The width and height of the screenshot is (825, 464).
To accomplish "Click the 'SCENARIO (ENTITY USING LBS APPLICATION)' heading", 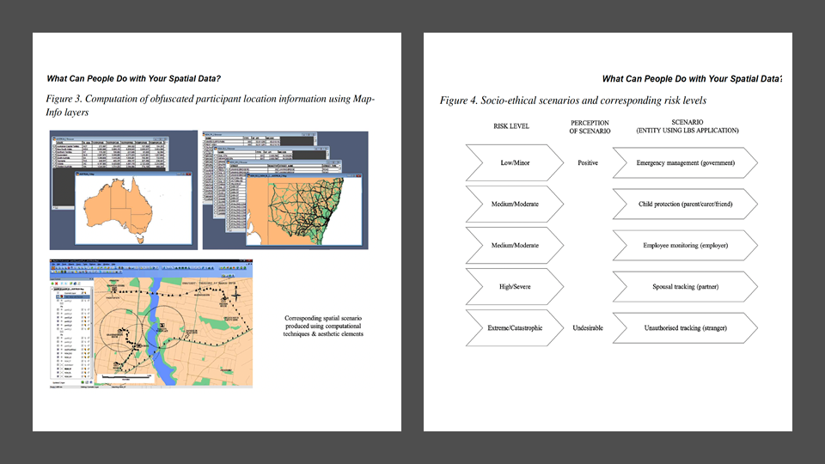I will [x=687, y=126].
